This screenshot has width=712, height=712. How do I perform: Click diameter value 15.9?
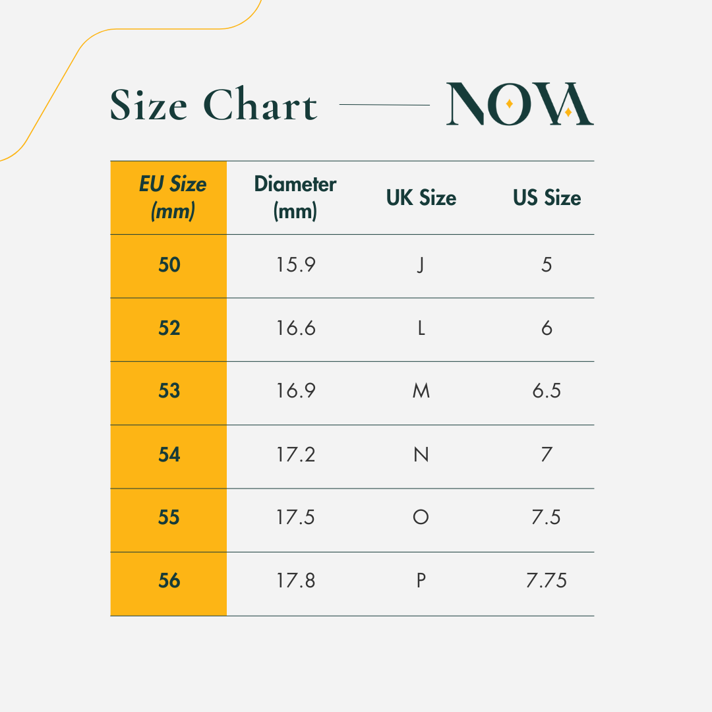tap(295, 265)
